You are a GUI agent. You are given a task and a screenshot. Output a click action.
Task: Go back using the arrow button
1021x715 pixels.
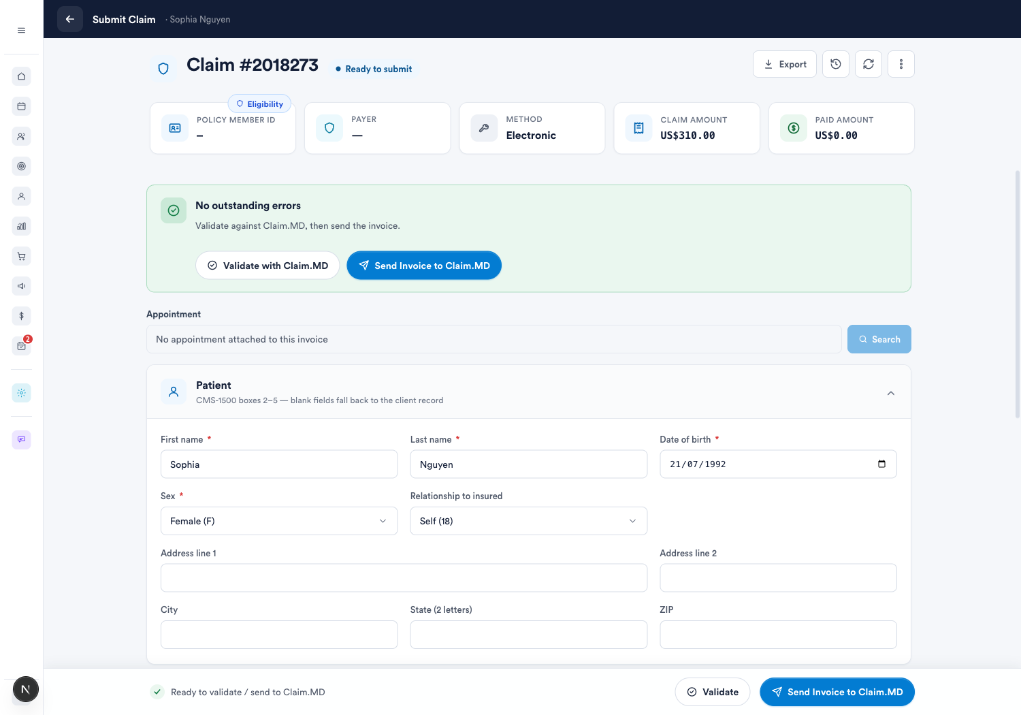tap(70, 19)
